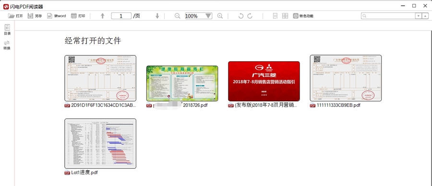Go to next page with down arrow
The width and height of the screenshot is (432, 186).
pyautogui.click(x=157, y=16)
